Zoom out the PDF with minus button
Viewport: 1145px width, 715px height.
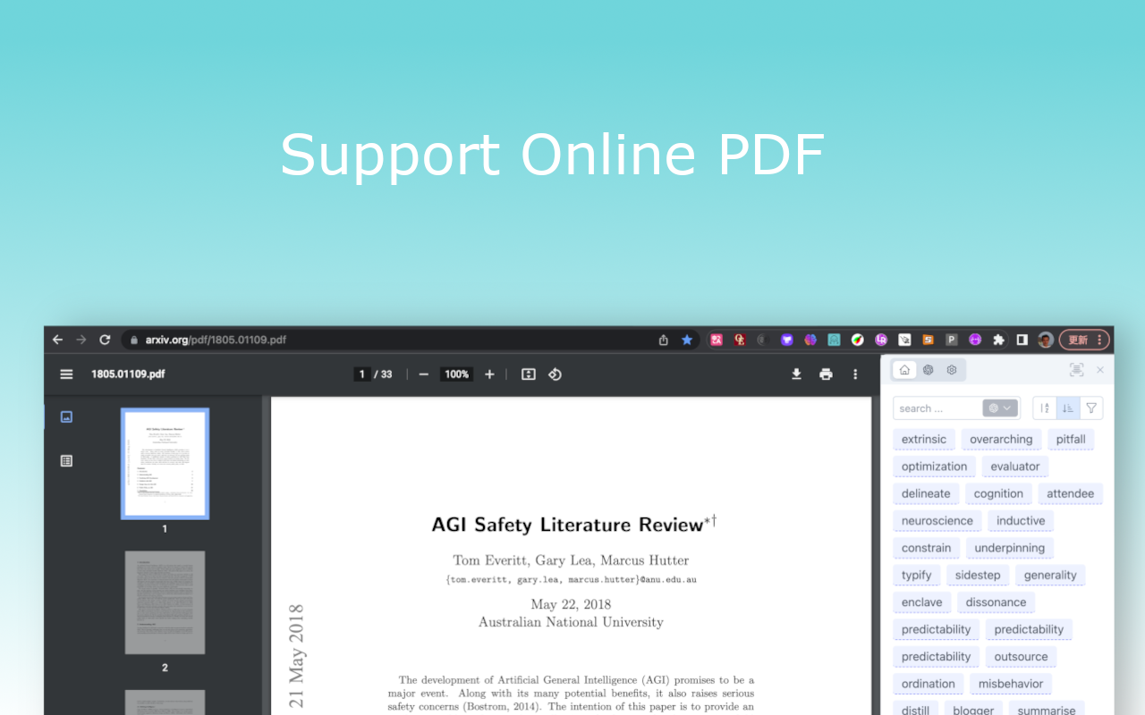[424, 374]
